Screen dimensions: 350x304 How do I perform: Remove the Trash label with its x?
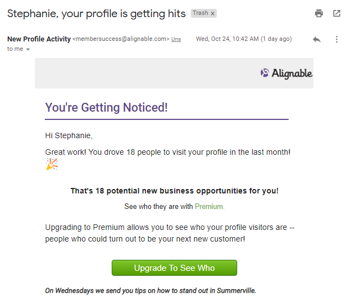click(x=213, y=13)
